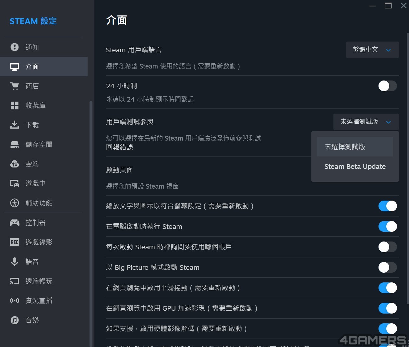Viewport: 409px width, 347px height.
Task: Choose Steam Beta Update from list
Action: click(355, 167)
